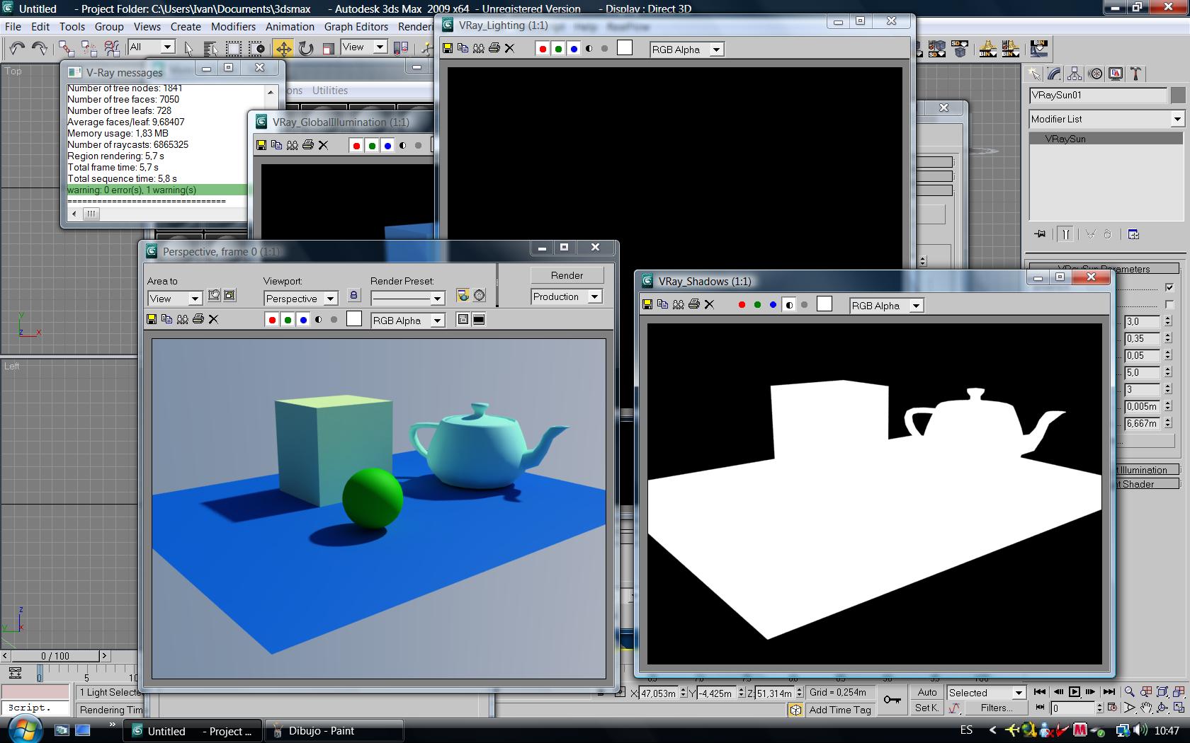Save image in VRay_Lighting window

coord(448,48)
